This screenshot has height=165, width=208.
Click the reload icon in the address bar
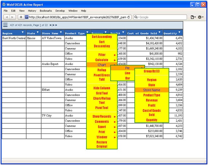pos(129,17)
